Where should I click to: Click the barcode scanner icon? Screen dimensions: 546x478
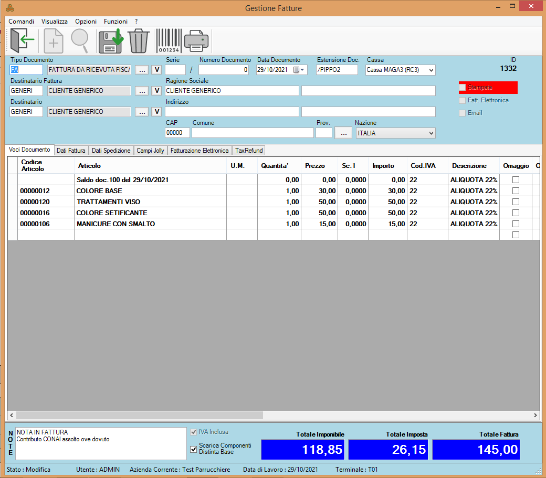pos(167,40)
